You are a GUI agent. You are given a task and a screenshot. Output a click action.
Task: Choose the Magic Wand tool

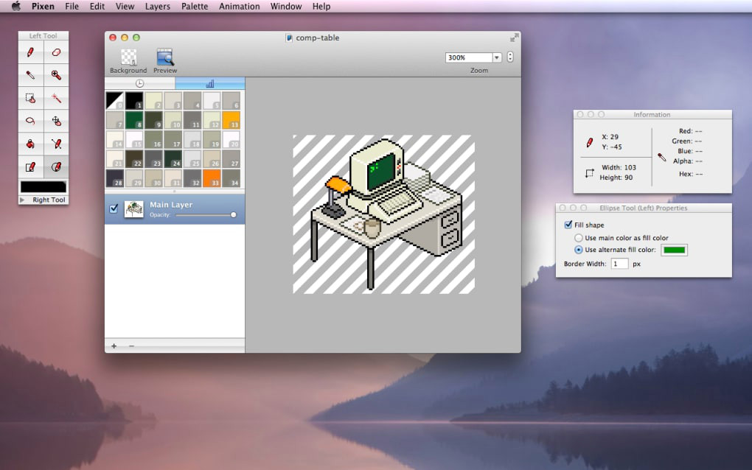coord(56,97)
